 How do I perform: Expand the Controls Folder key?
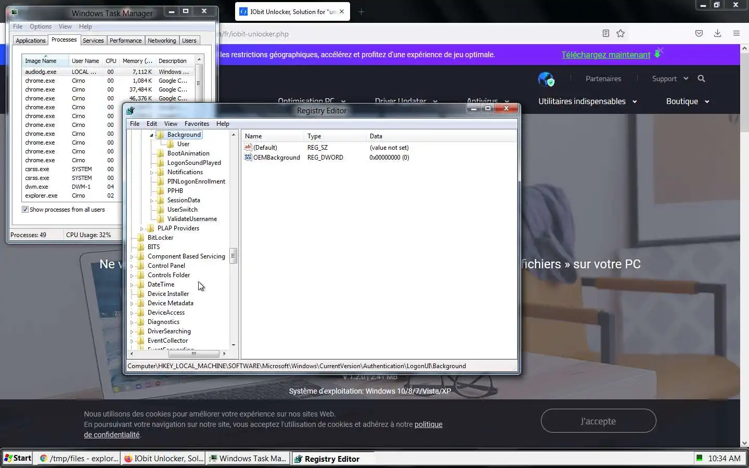[132, 275]
